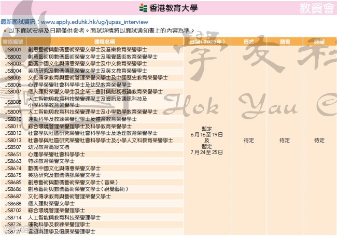Click programme name 英語研究及數碼傳訊榮譽文學士
This screenshot has width=337, height=236.
coord(64,175)
